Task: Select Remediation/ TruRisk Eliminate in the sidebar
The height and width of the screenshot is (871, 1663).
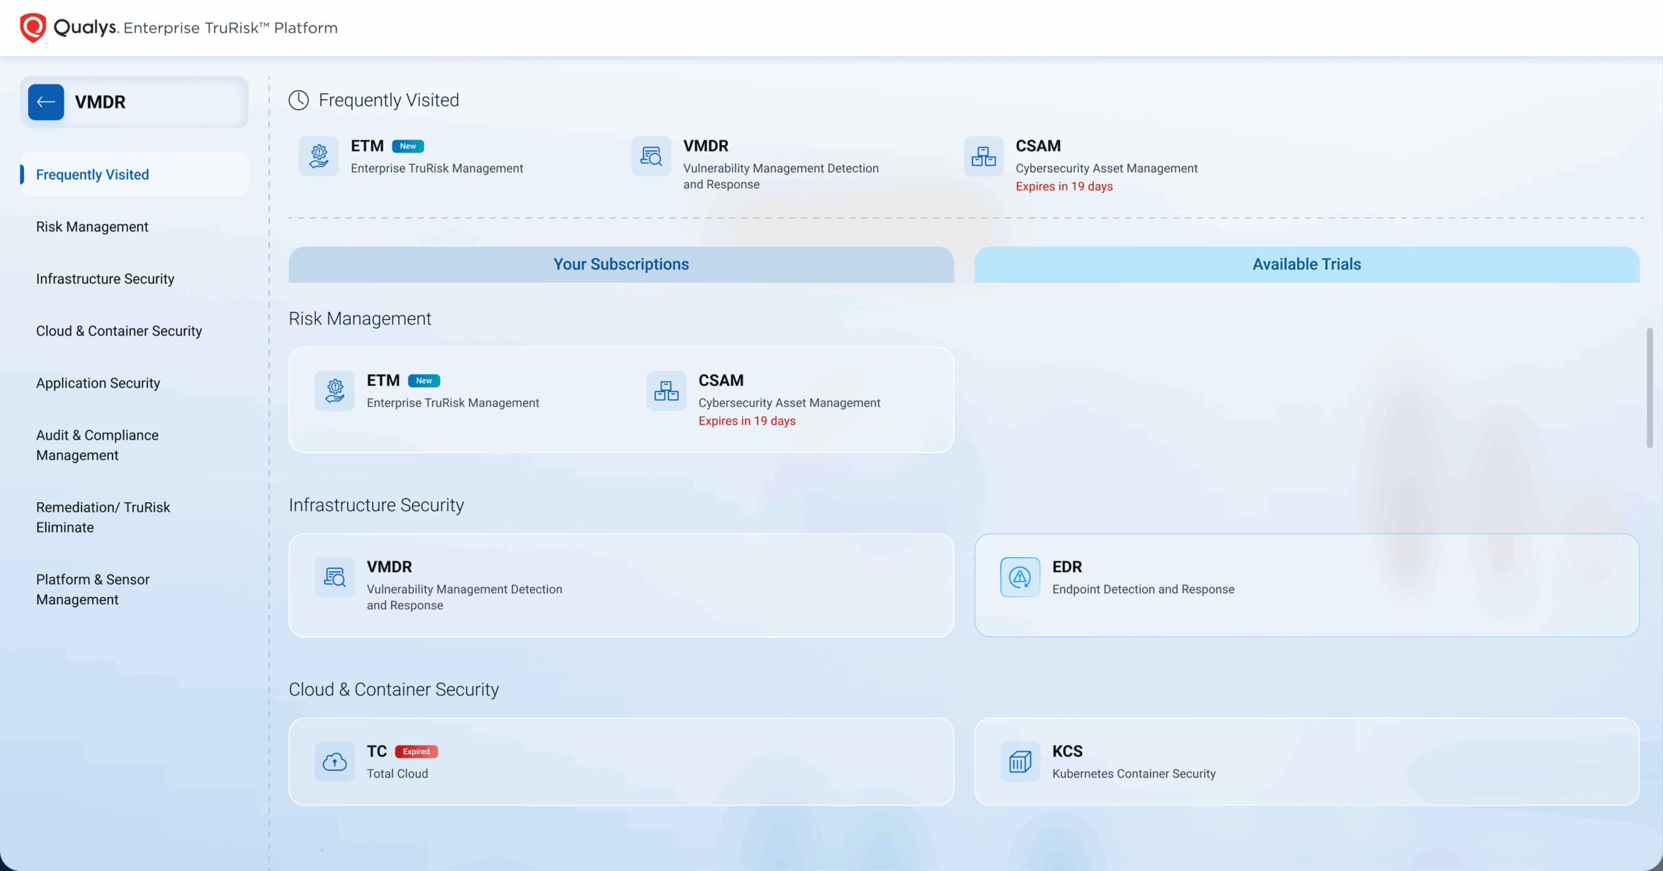Action: [x=103, y=517]
